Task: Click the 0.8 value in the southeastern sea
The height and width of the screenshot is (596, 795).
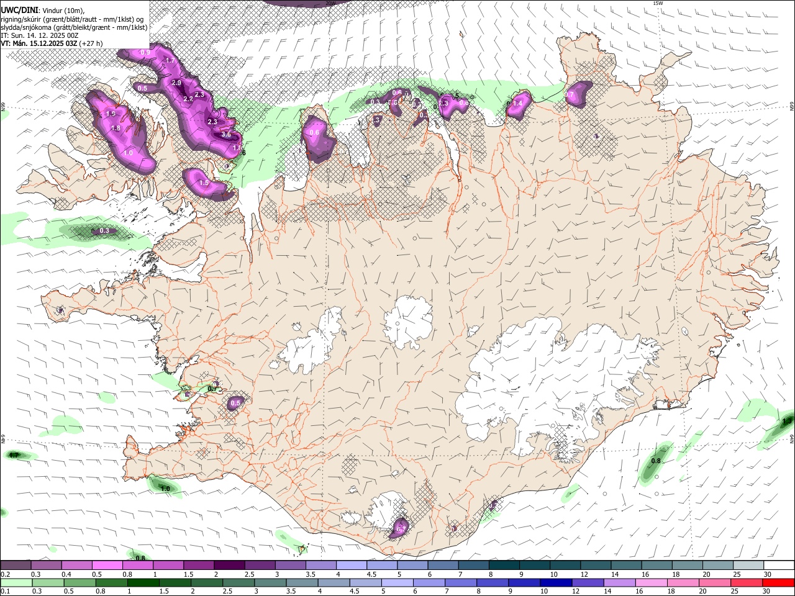Action: 655,461
